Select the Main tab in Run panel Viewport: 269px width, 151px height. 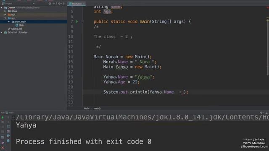click(10, 113)
